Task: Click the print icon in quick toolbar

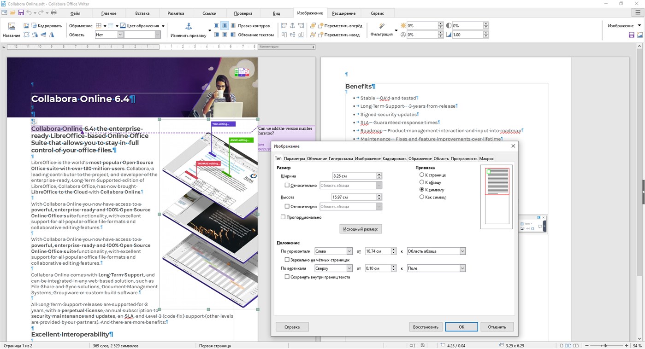Action: point(54,12)
